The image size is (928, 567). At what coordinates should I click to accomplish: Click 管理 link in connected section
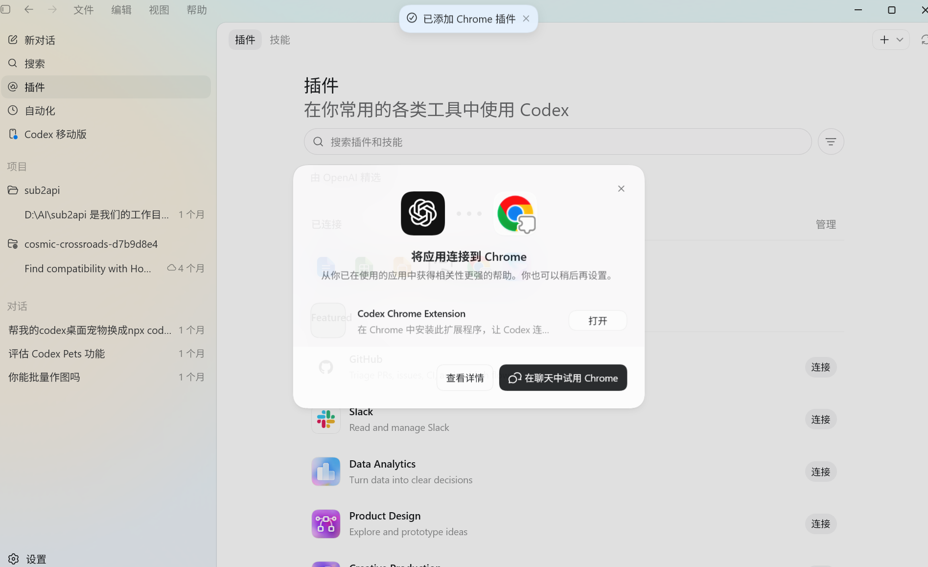pyautogui.click(x=826, y=224)
